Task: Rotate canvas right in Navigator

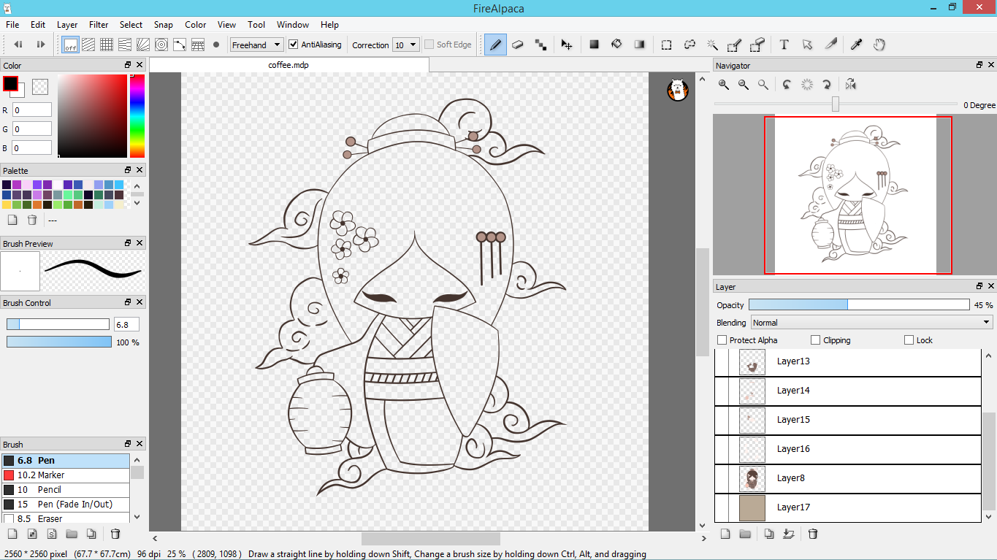Action: point(827,85)
